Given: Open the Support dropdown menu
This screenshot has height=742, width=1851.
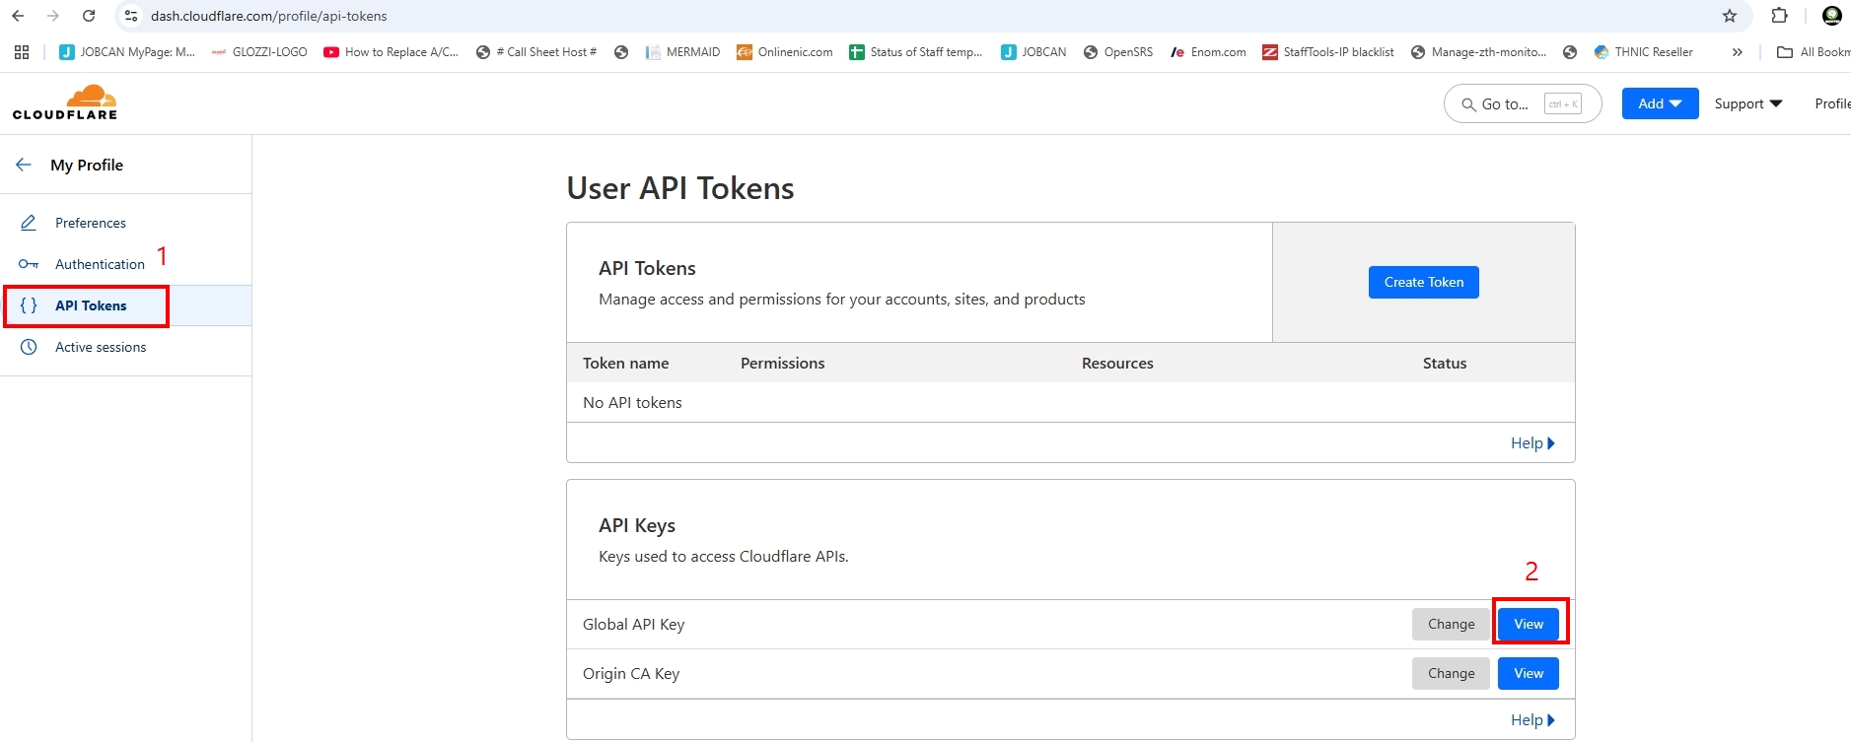Looking at the screenshot, I should click(1748, 103).
